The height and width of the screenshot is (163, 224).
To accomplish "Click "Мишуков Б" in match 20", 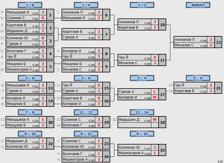I will [x=16, y=125].
